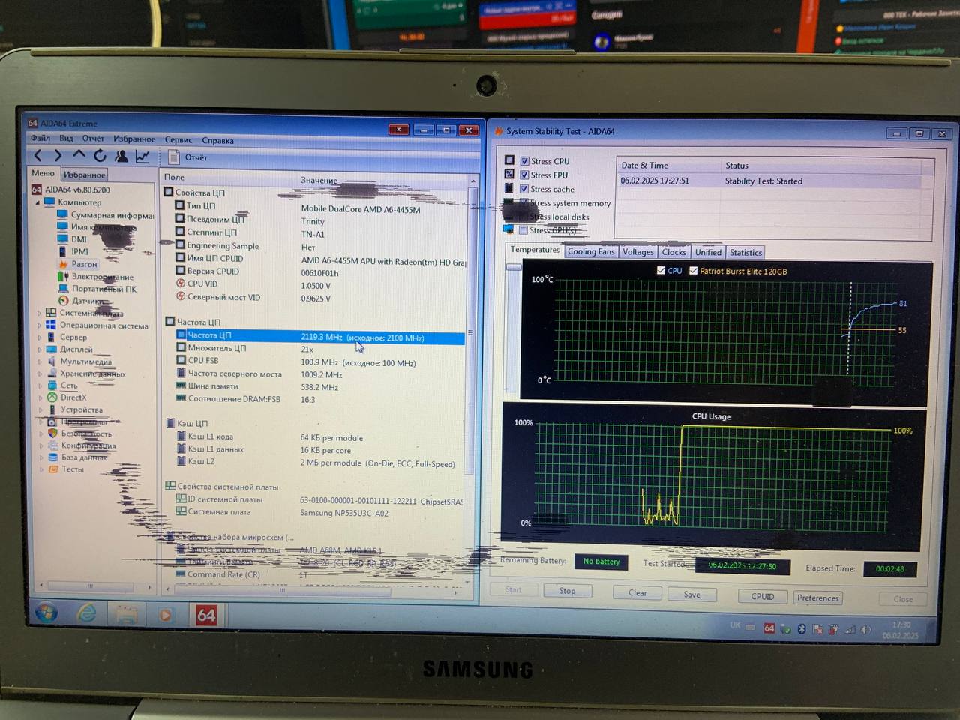Screen dimensions: 960x720
Task: Open the graph chart icon in AIDA64 toolbar
Action: tap(142, 156)
